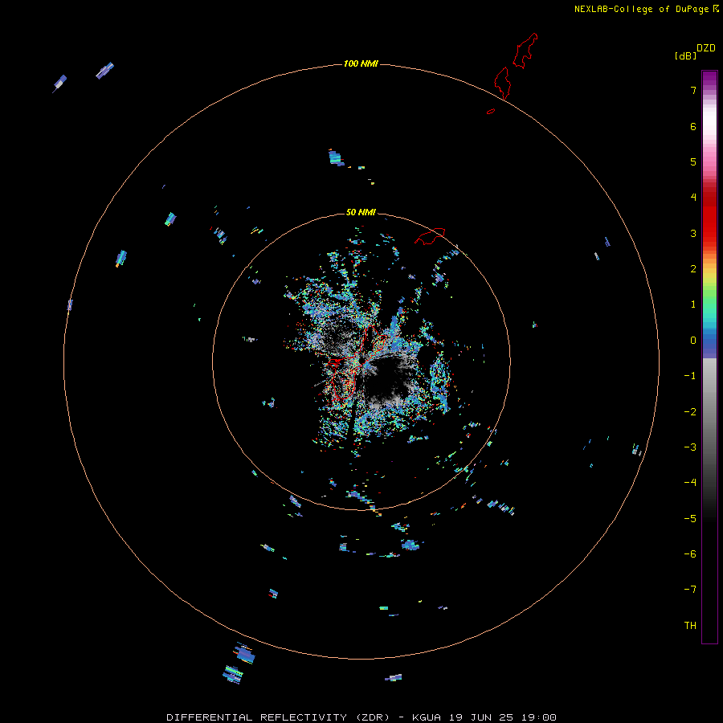Click the DZD legend title

[706, 48]
